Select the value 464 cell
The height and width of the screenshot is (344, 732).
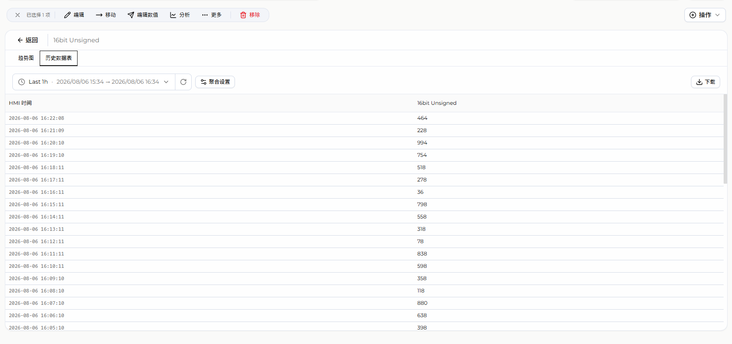click(422, 118)
